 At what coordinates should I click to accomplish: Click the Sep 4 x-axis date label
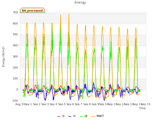coord(53,104)
